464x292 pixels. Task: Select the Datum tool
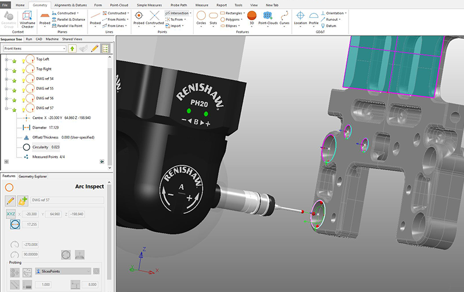click(x=328, y=25)
